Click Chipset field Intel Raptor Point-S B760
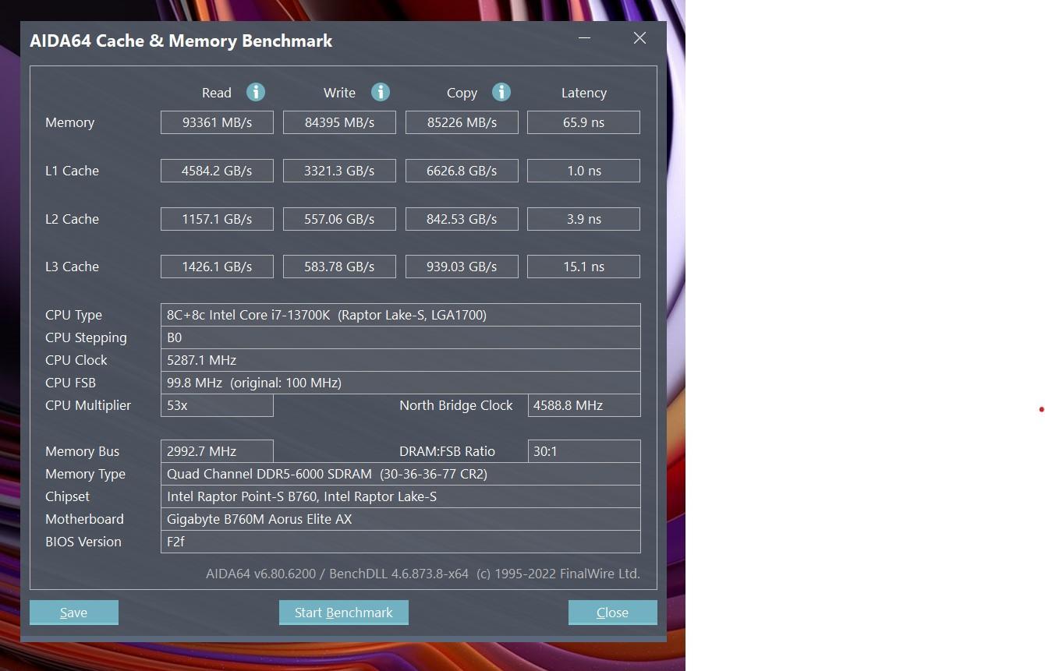Viewport: 1045px width, 671px height. [401, 496]
